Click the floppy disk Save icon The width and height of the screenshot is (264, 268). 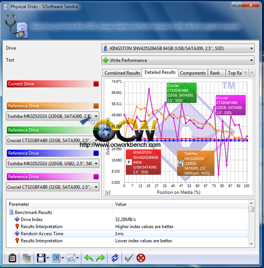click(41, 258)
